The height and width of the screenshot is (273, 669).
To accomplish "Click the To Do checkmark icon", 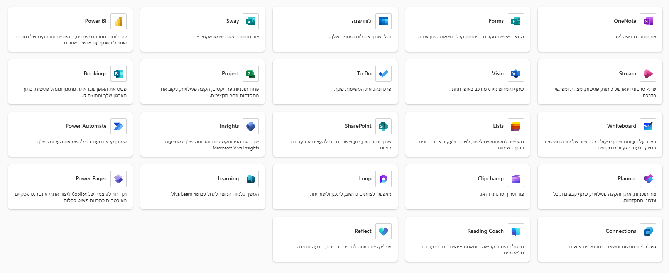I will coord(383,74).
